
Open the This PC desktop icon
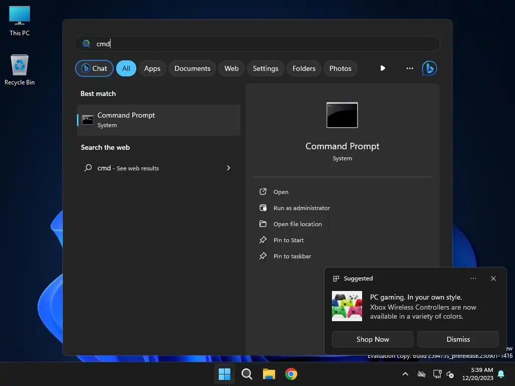[x=20, y=21]
